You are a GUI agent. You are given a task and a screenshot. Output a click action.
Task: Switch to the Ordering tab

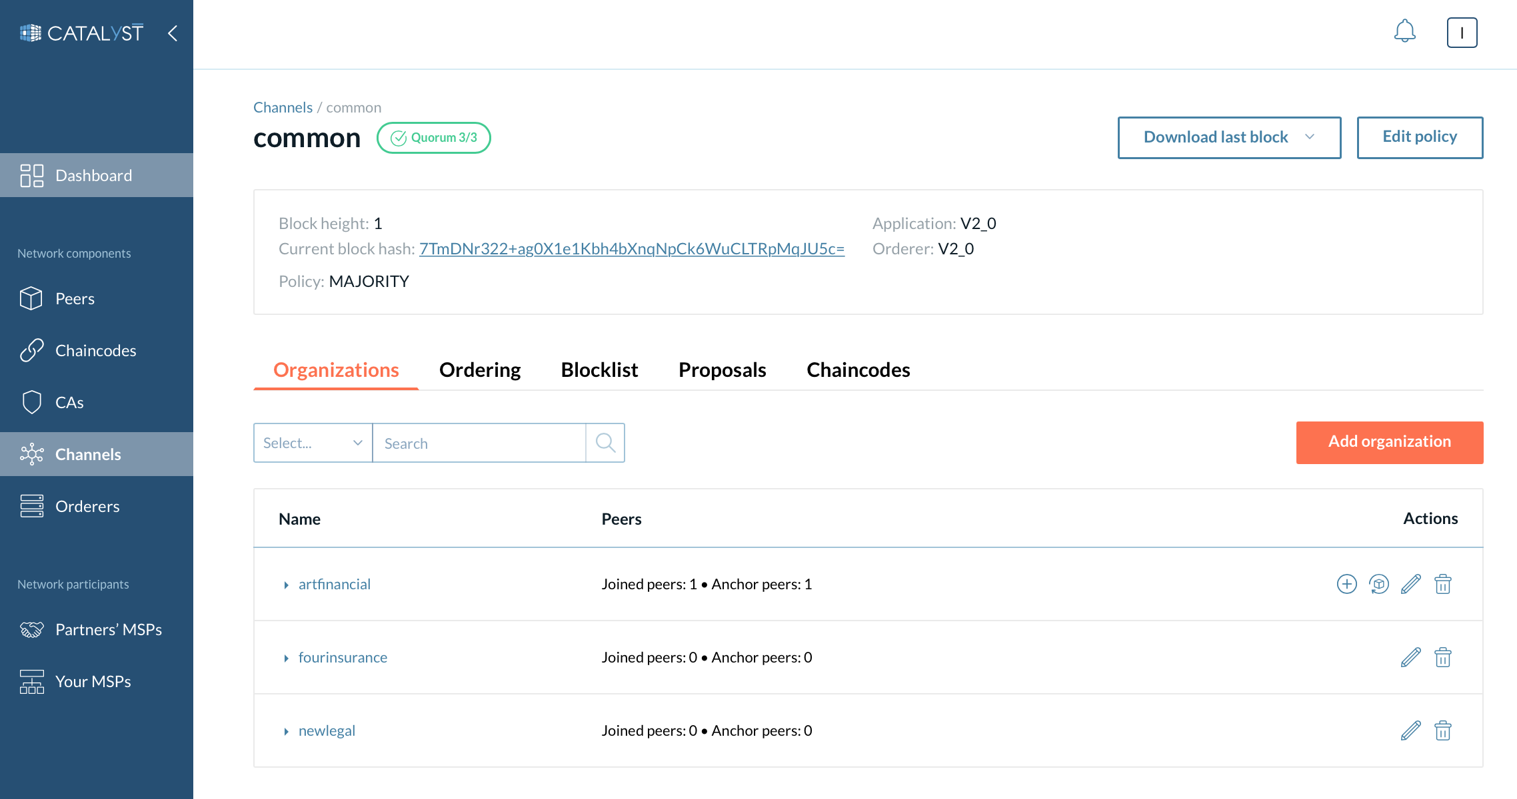pos(479,370)
